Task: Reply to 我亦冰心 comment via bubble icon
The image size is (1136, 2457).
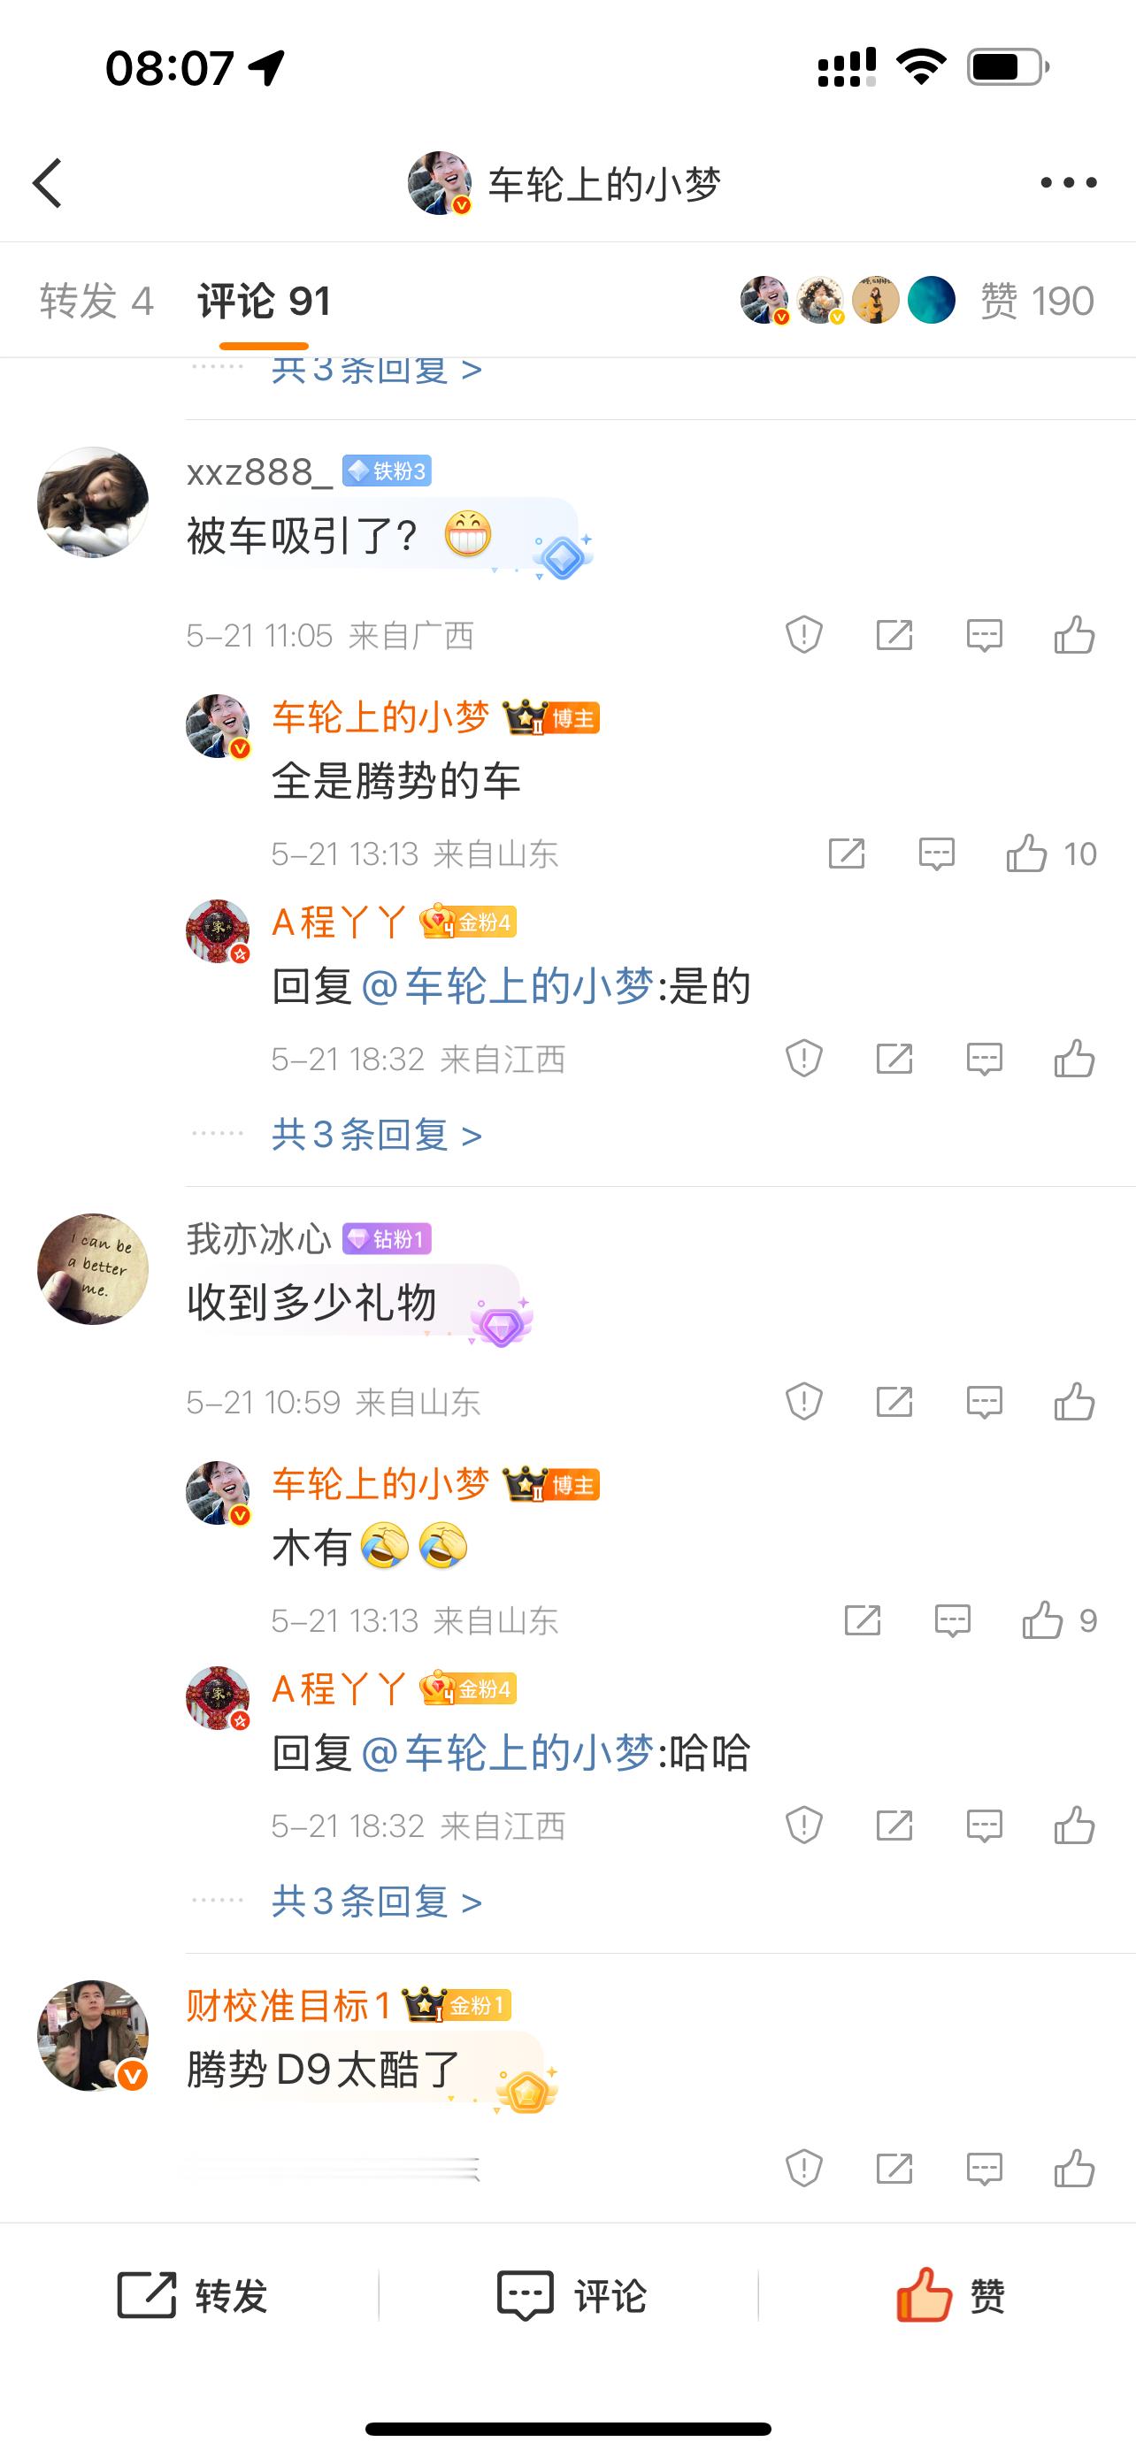Action: (985, 1401)
